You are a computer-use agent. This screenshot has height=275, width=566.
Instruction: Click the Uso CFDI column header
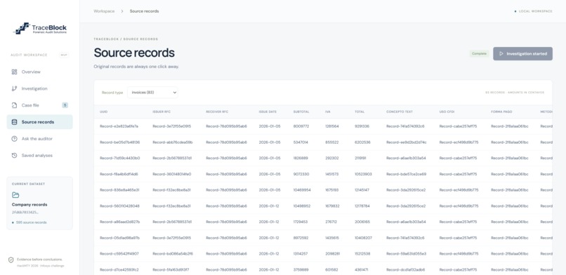[x=447, y=112]
